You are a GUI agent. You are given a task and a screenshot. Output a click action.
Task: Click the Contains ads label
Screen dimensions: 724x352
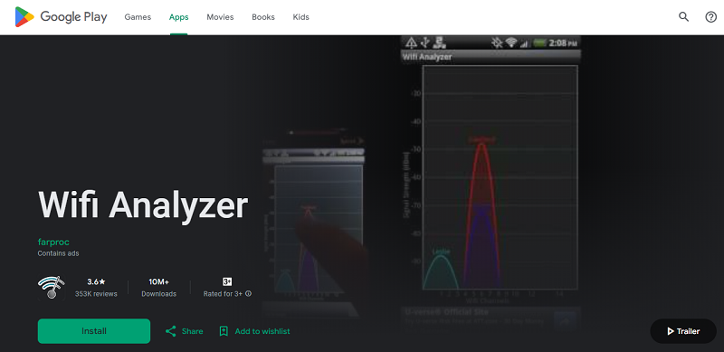point(58,253)
